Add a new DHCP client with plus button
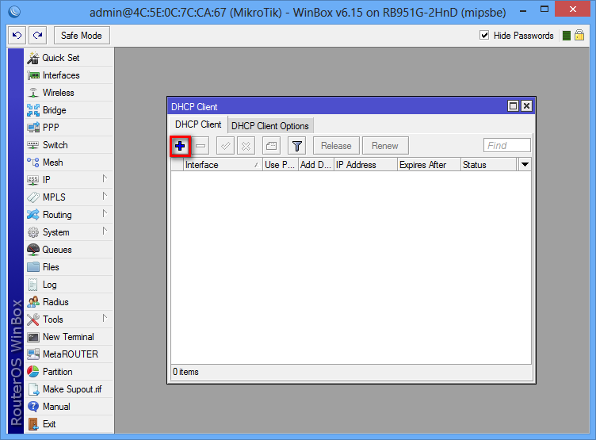The width and height of the screenshot is (596, 440). click(180, 146)
